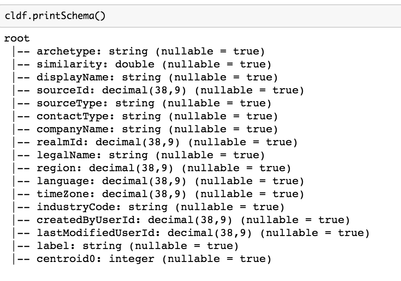
Task: Select the legalName string line
Action: [x=150, y=155]
